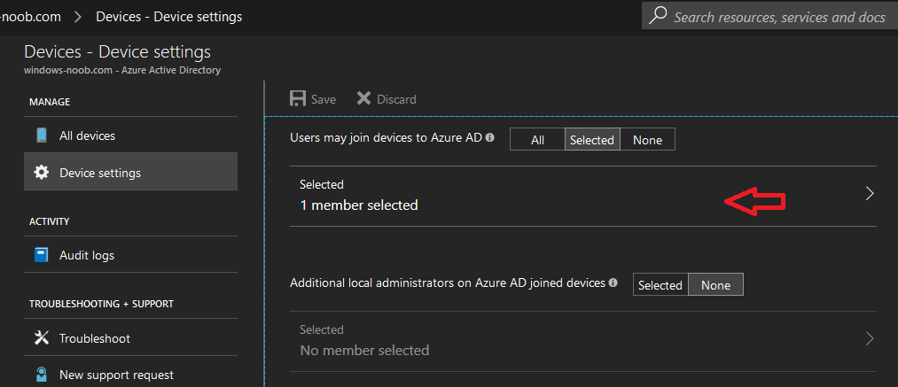Click windows-noob.com - Azure Active Directory subtitle
This screenshot has height=387, width=898.
tap(122, 71)
